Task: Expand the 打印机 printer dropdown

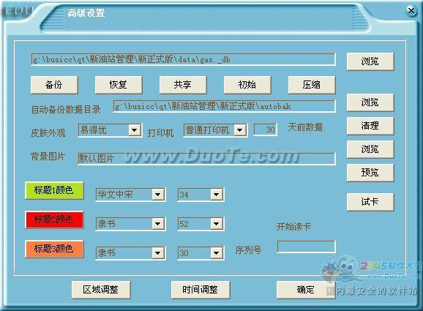Action: tap(239, 130)
